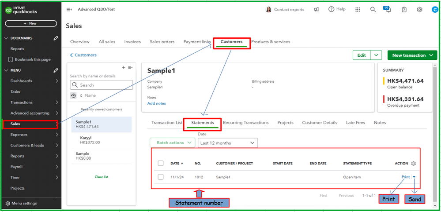The width and height of the screenshot is (441, 212).
Task: Open the settings gear icon in header
Action: point(420,10)
